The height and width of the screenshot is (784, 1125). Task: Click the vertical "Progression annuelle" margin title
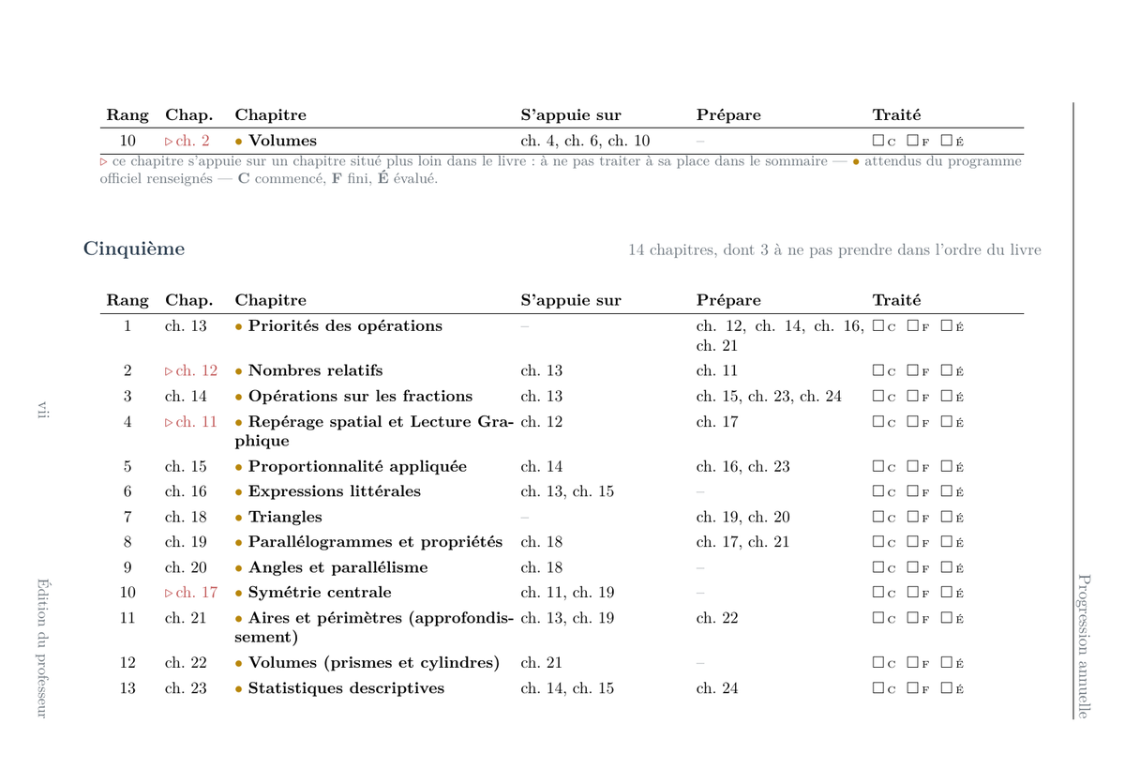click(1083, 646)
